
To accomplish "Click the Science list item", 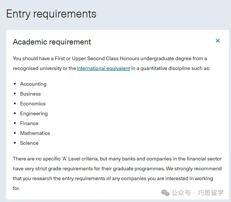I will 29,143.
